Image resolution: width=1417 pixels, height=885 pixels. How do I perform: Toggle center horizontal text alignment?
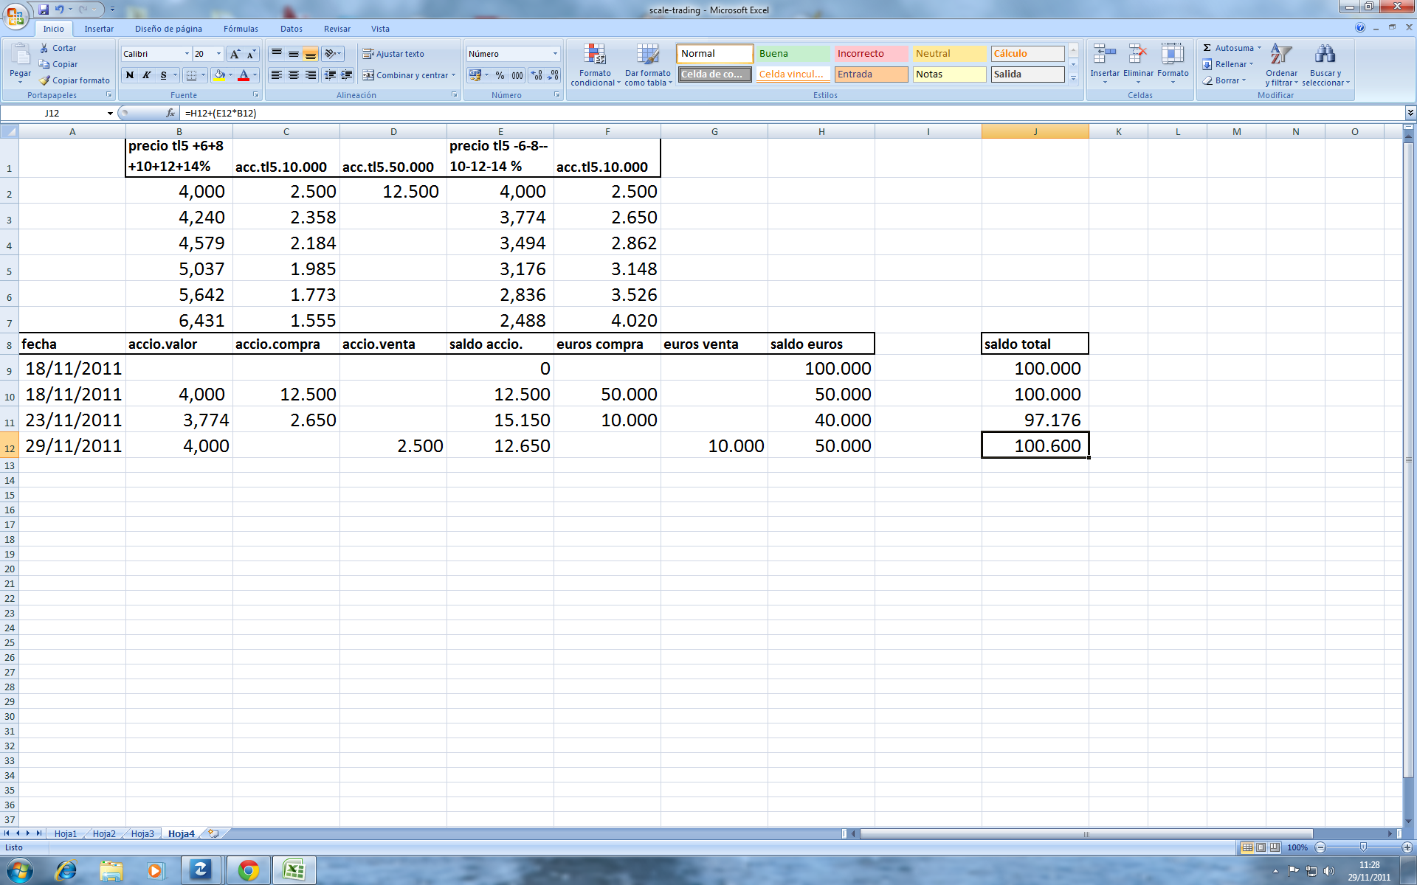coord(294,75)
